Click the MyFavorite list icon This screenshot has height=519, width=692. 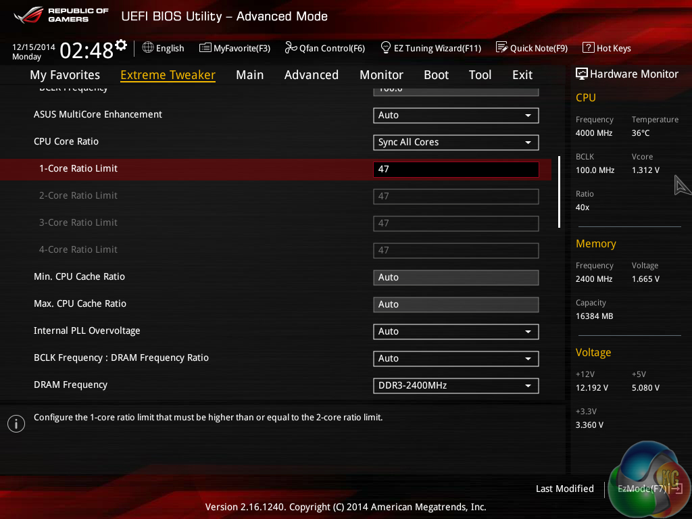205,48
